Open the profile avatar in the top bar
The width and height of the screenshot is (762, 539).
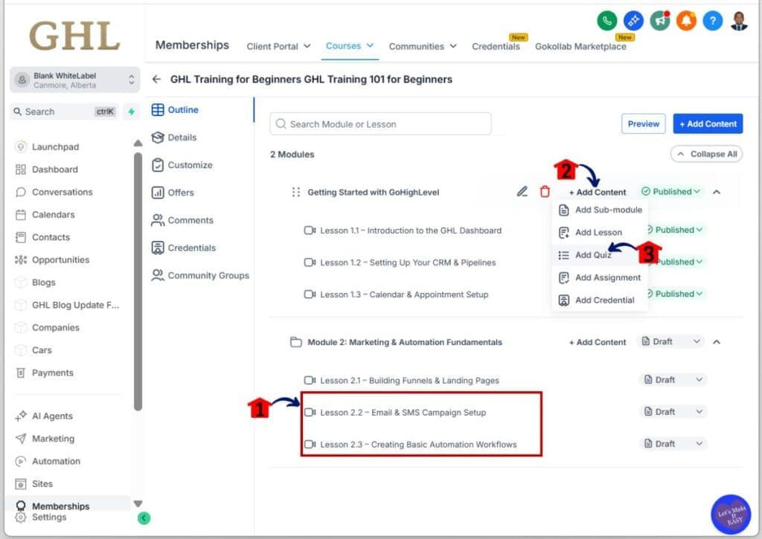pos(738,21)
